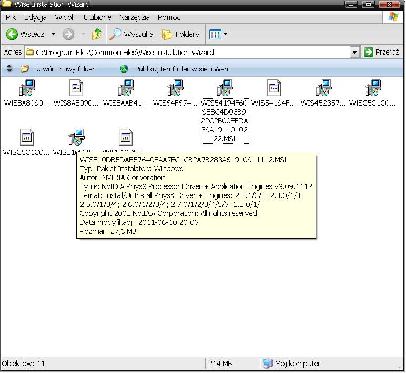Click Utwórz nowy folder link
The width and height of the screenshot is (406, 373).
coord(65,69)
